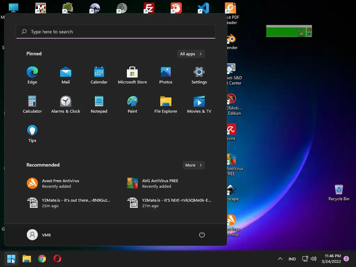Show hidden system tray icons
The height and width of the screenshot is (267, 356).
[x=280, y=259]
